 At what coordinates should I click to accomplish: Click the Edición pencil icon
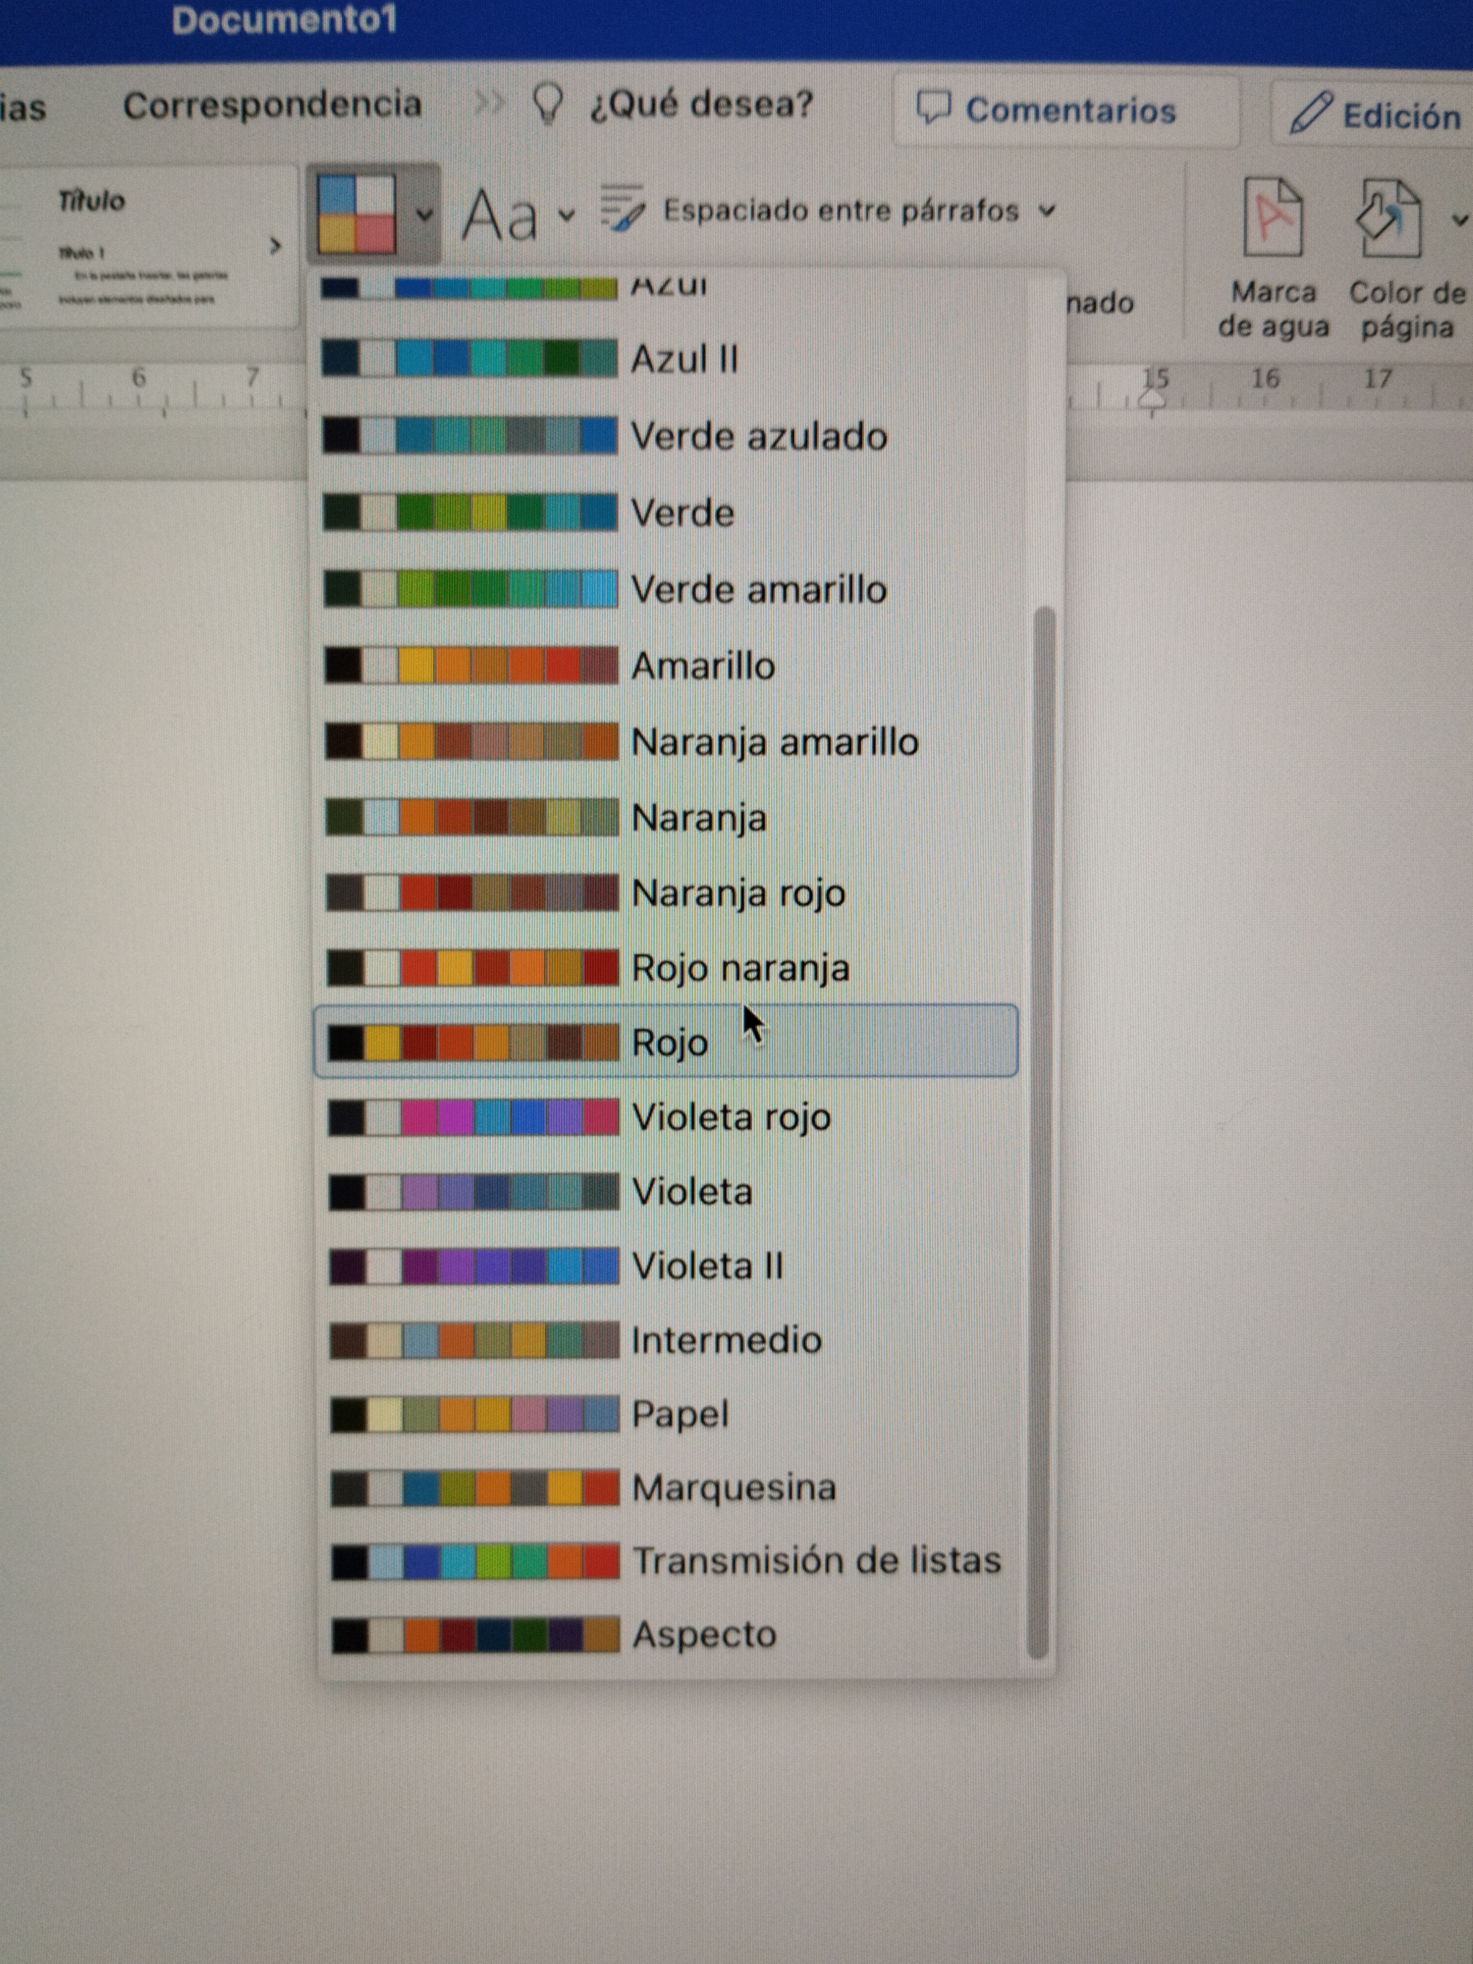click(1310, 113)
